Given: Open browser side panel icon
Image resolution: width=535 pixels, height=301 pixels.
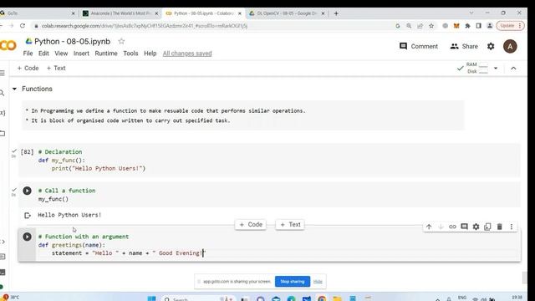Looking at the screenshot, I should (478, 26).
